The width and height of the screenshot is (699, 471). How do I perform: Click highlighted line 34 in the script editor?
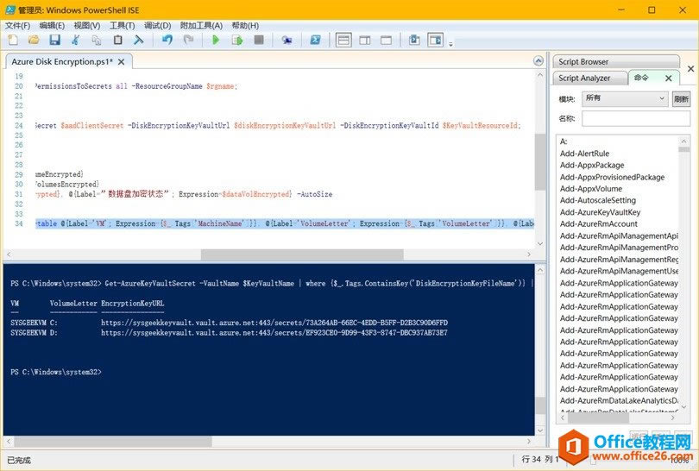(x=285, y=223)
